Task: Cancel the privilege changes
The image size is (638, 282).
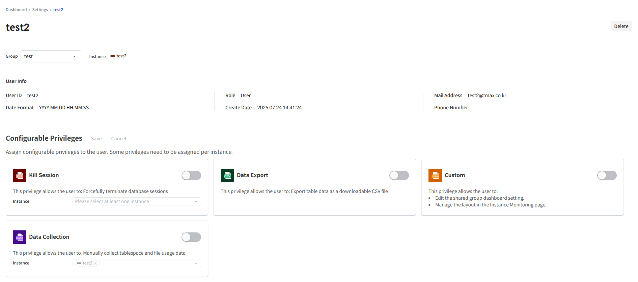Action: pyautogui.click(x=118, y=139)
